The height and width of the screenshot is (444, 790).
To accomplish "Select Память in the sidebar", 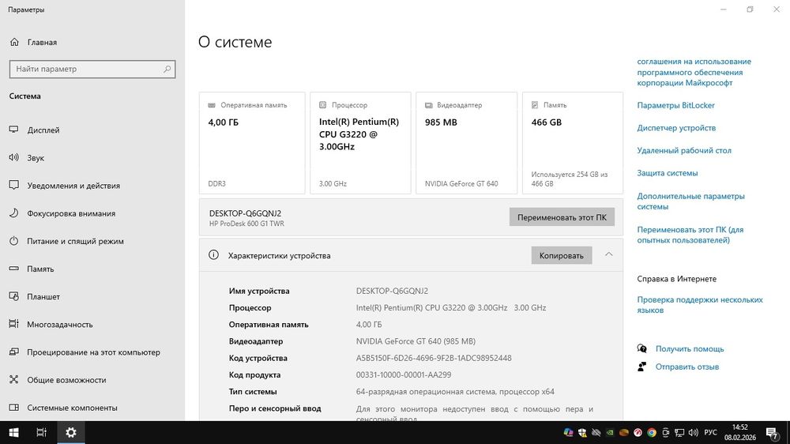I will tap(40, 269).
